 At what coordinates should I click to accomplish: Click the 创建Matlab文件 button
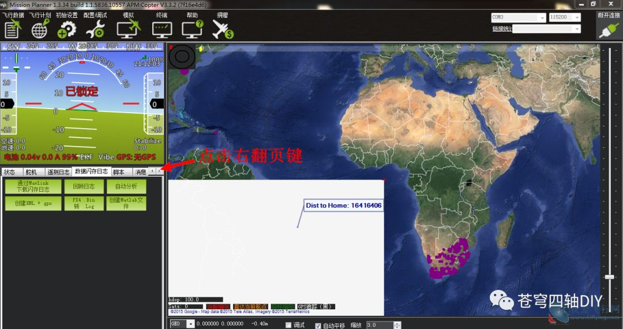pyautogui.click(x=126, y=203)
